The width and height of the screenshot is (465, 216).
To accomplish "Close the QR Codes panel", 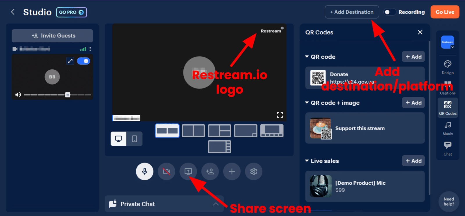I will [x=420, y=32].
